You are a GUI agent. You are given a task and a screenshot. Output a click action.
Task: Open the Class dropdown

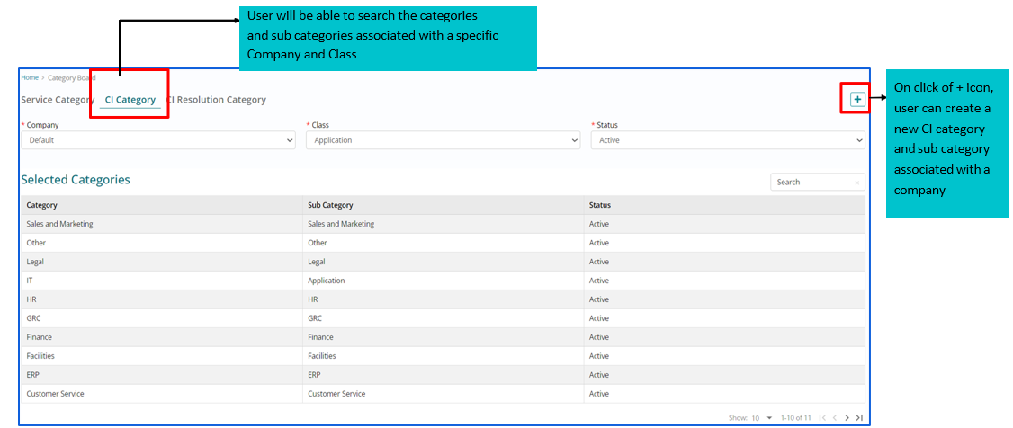tap(443, 140)
